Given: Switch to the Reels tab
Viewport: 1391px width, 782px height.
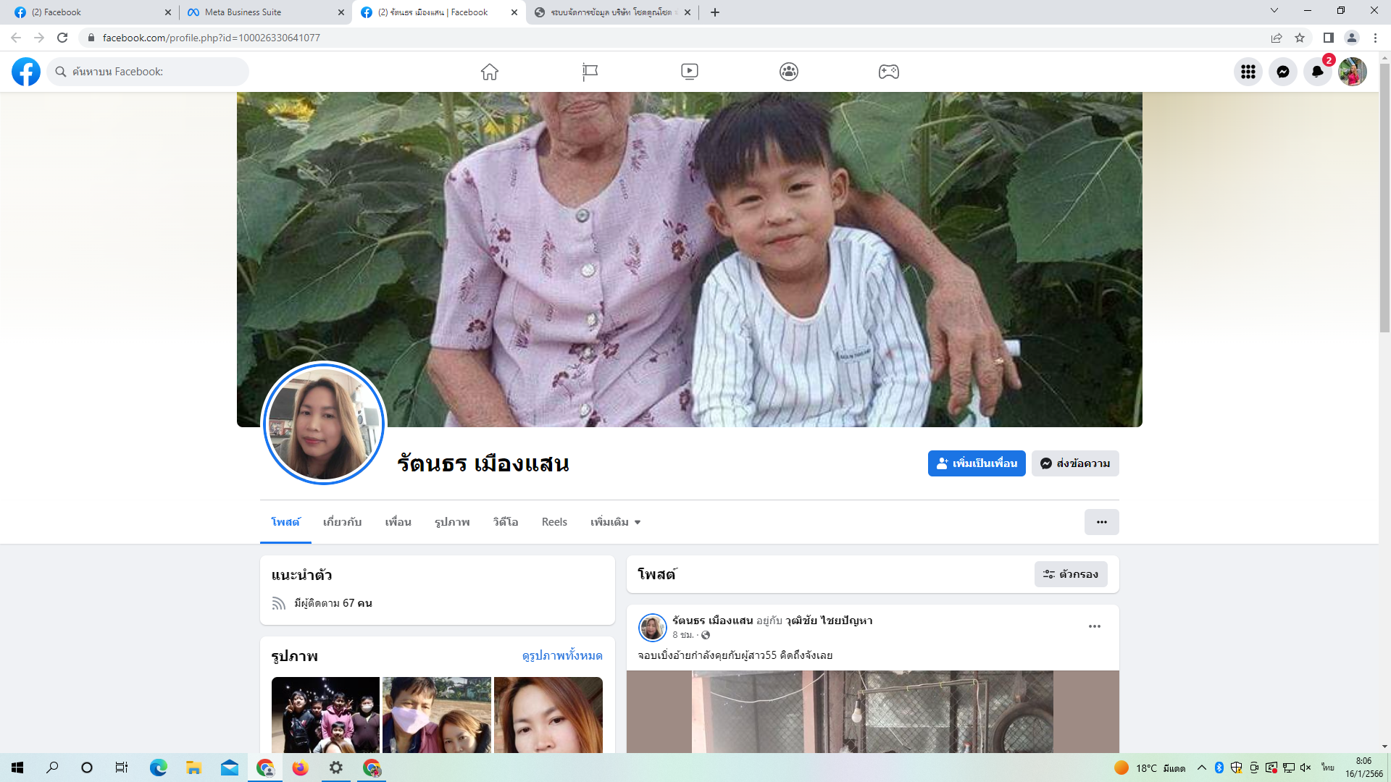Looking at the screenshot, I should click(x=554, y=522).
